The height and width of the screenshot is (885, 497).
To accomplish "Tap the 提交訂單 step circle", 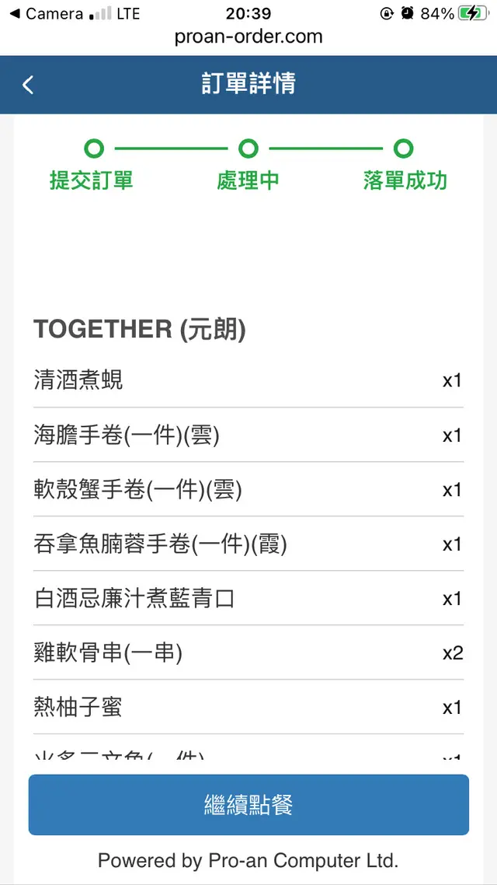I will click(93, 149).
